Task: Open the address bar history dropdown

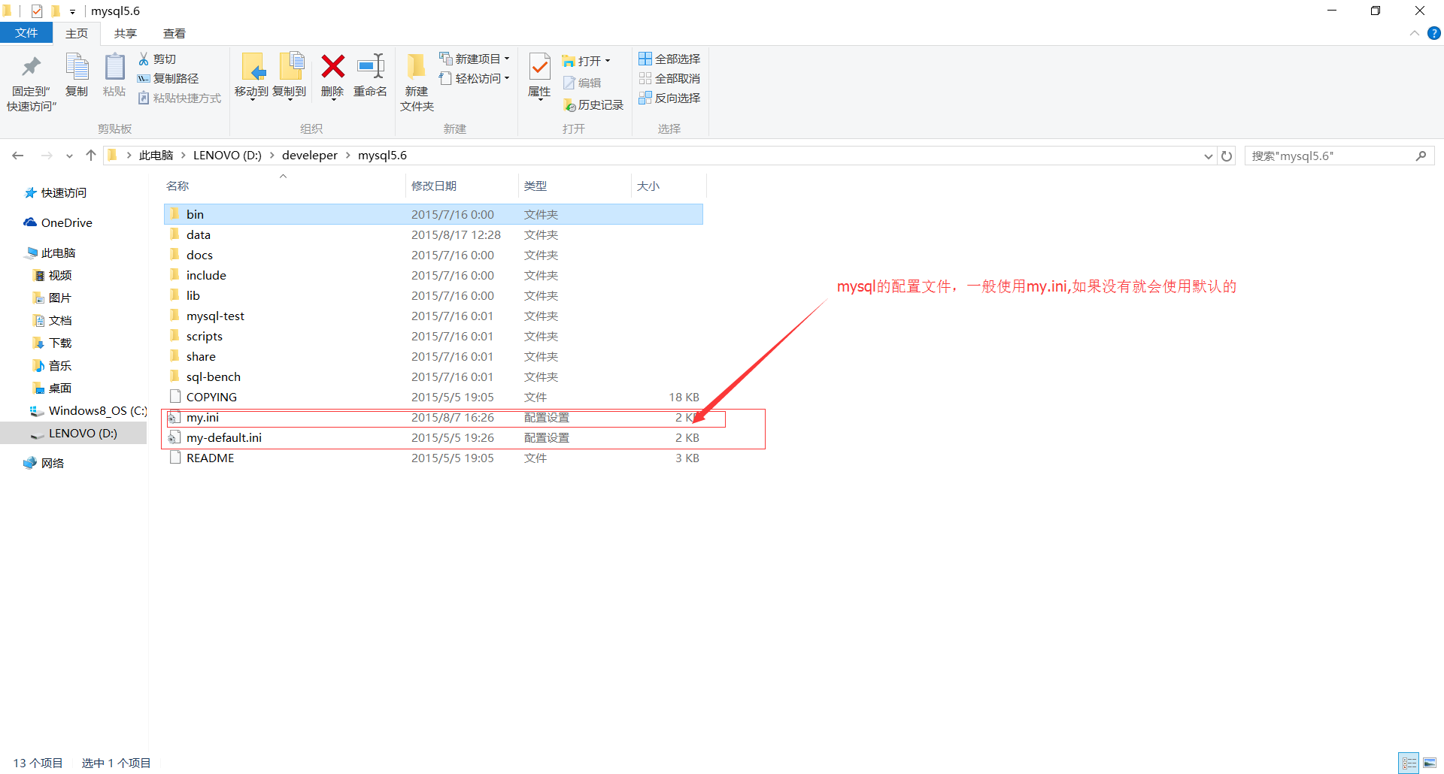Action: 1208,156
